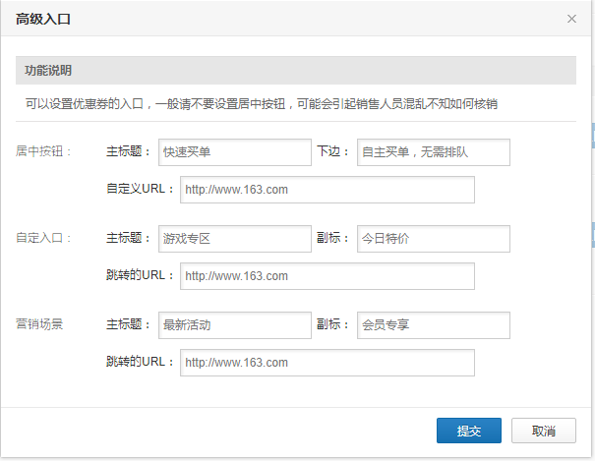Select the 自定义URL input box
Image resolution: width=595 pixels, height=461 pixels.
click(x=327, y=190)
